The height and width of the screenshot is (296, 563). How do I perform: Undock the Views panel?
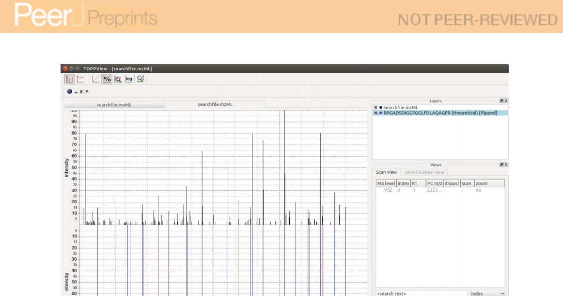point(501,164)
